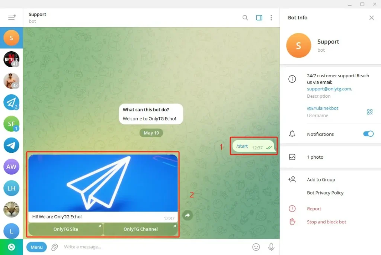
Task: Click the @EYulainekbot username
Action: coord(323,108)
